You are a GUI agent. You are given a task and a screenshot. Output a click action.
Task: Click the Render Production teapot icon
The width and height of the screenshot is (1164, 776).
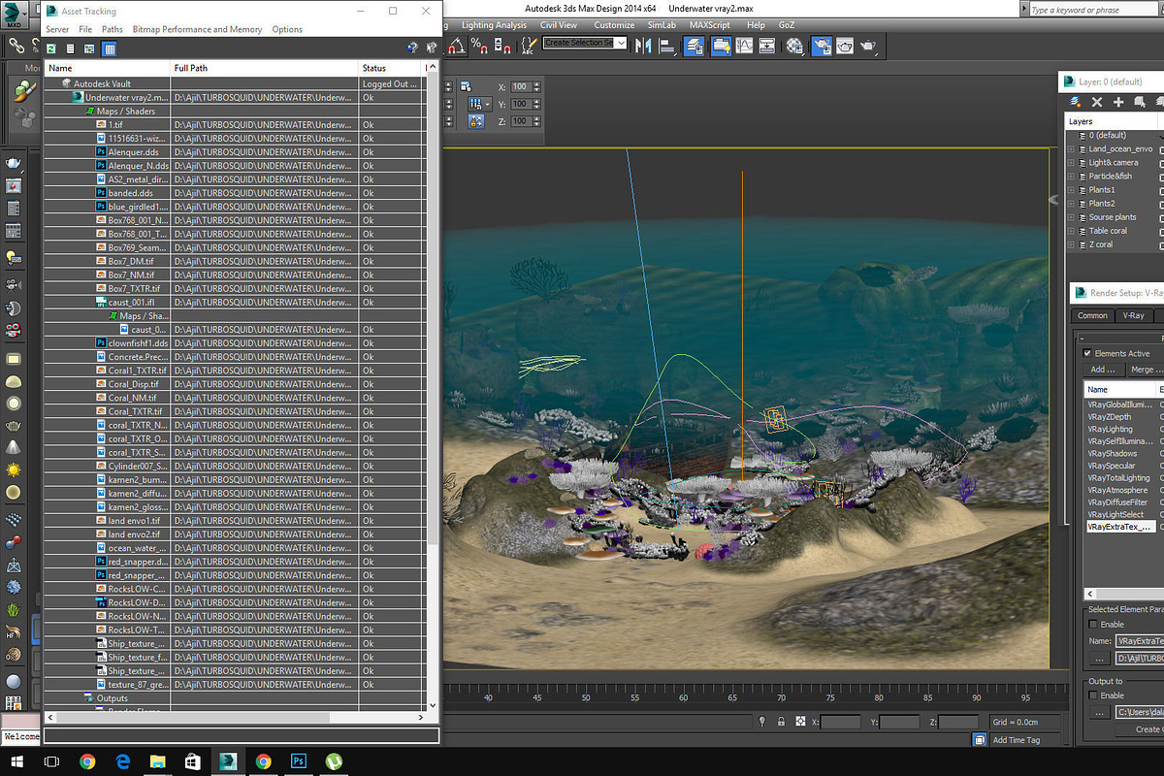click(869, 45)
